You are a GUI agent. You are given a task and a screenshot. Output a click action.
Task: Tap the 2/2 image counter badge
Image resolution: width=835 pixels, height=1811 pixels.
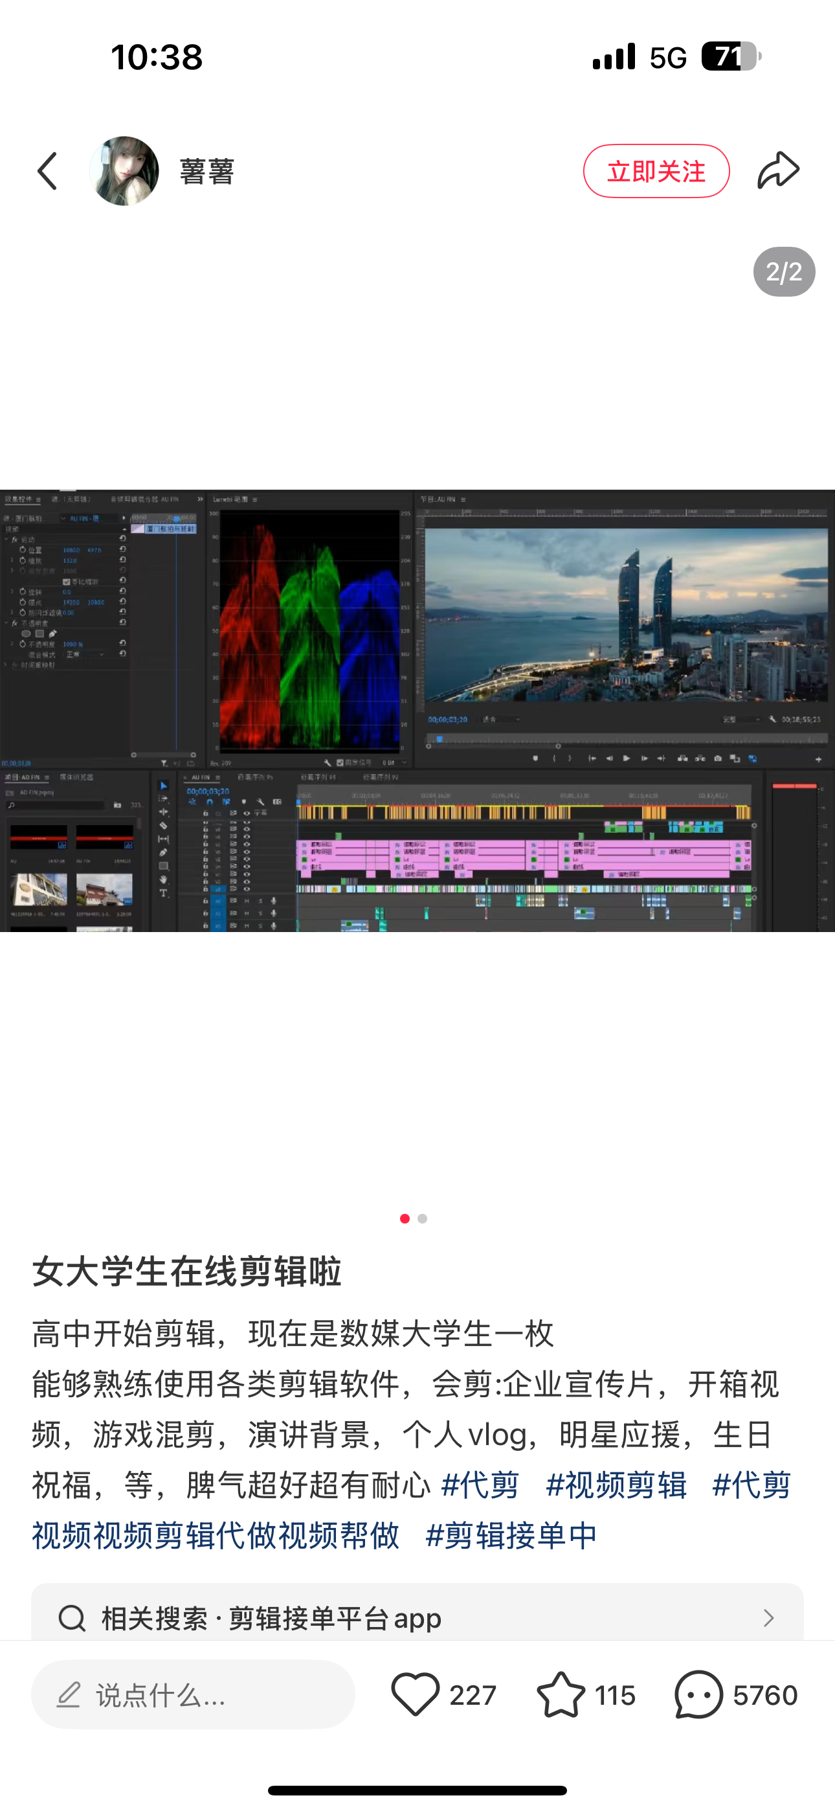[784, 272]
